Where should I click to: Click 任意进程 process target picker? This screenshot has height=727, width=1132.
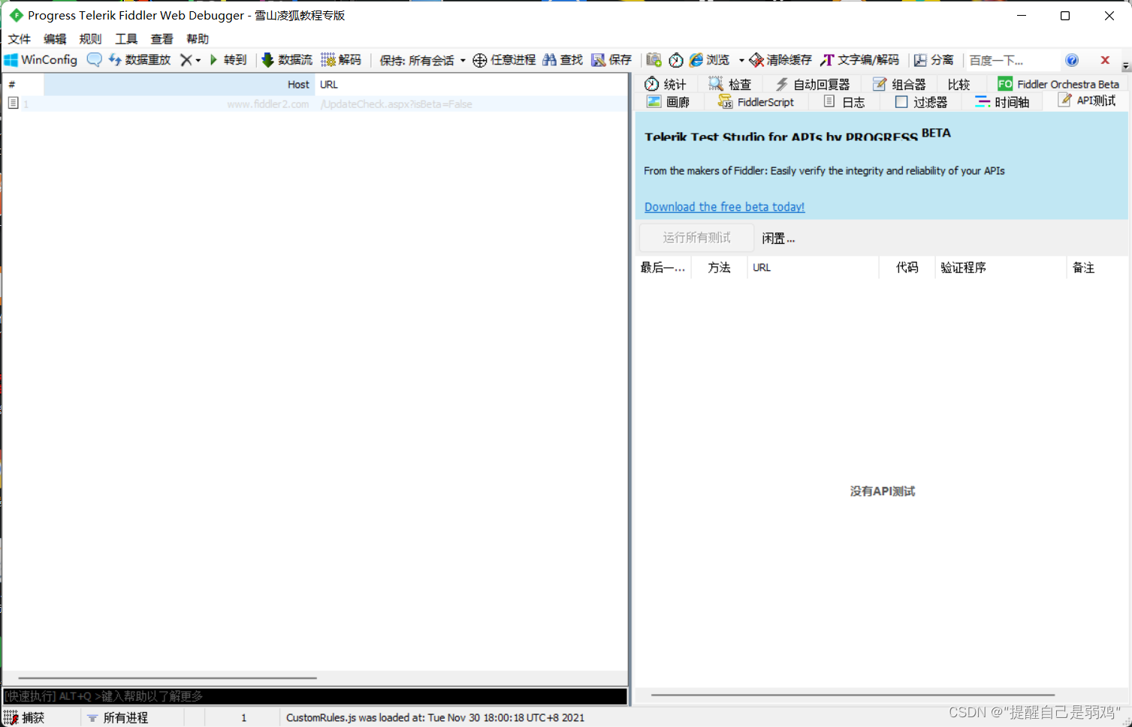tap(504, 60)
